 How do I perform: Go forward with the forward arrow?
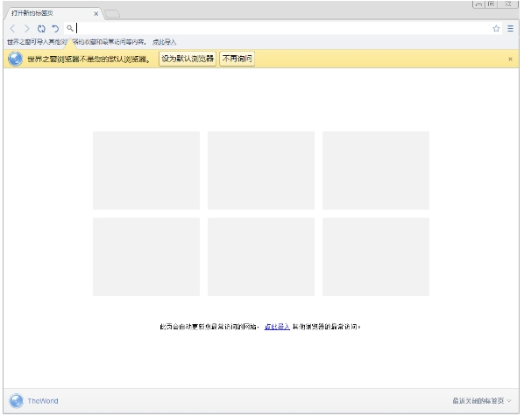click(x=27, y=29)
